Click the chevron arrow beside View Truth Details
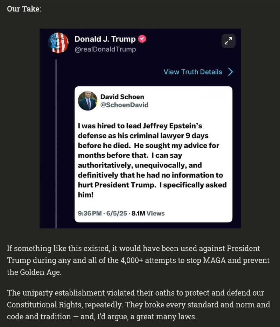 230,72
